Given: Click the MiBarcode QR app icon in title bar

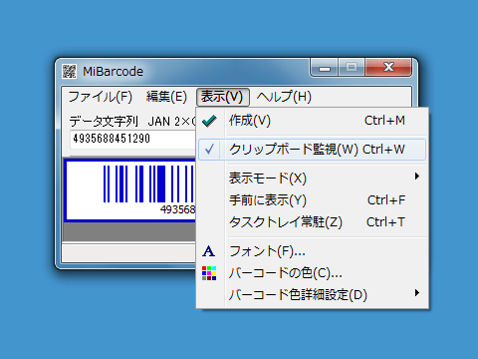Looking at the screenshot, I should pos(70,71).
